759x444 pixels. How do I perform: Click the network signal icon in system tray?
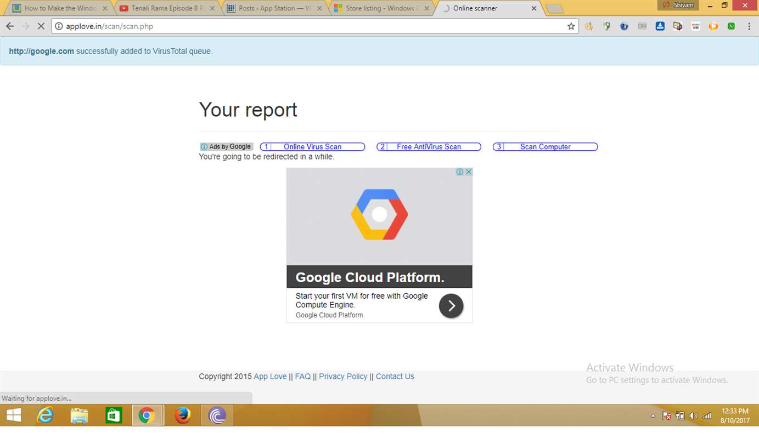tap(707, 416)
